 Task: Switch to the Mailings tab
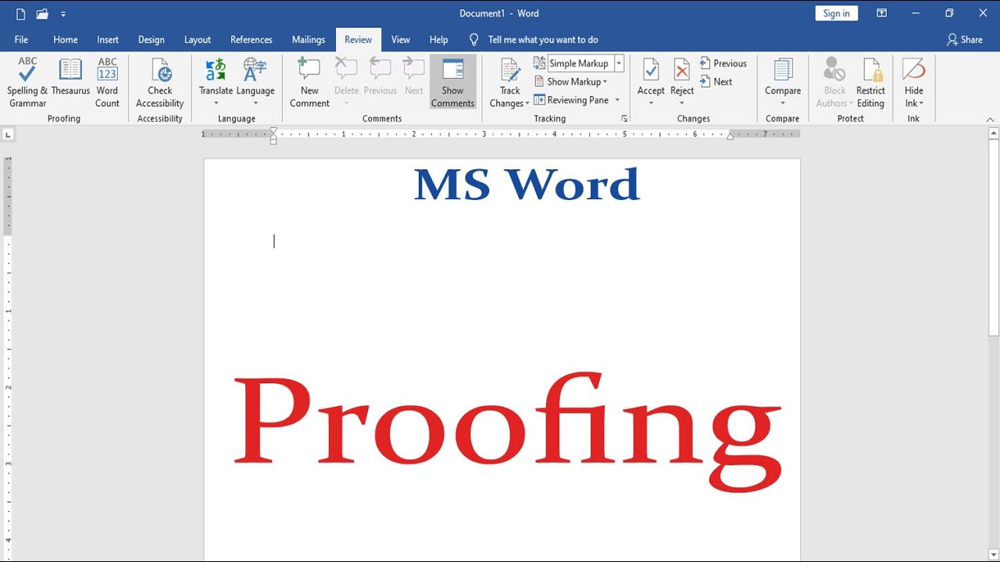click(309, 40)
